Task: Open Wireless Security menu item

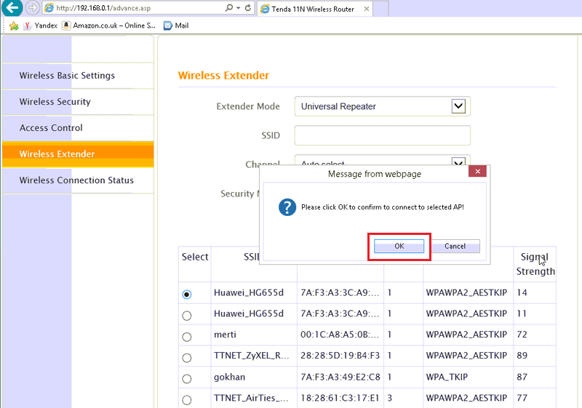Action: 55,102
